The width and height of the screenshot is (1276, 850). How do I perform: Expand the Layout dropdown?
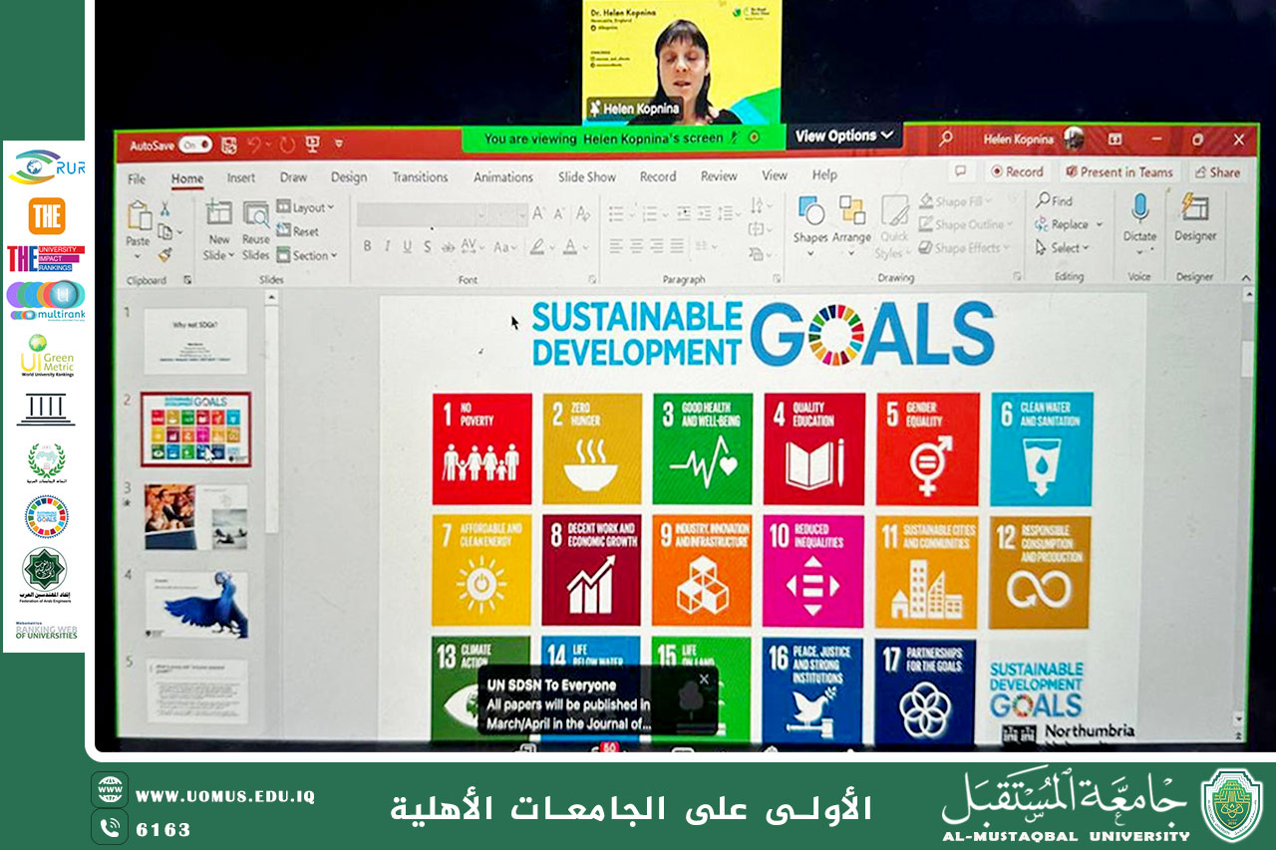tap(305, 207)
